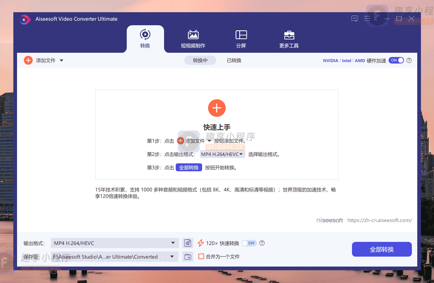Expand the 添加文件 dropdown arrow in toolbar
The width and height of the screenshot is (434, 283).
click(61, 60)
